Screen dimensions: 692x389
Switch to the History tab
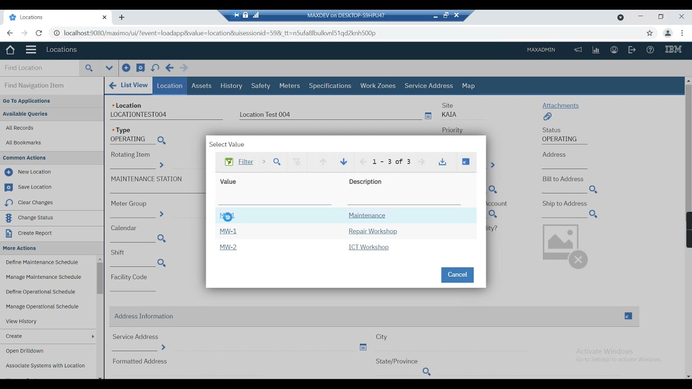(231, 86)
